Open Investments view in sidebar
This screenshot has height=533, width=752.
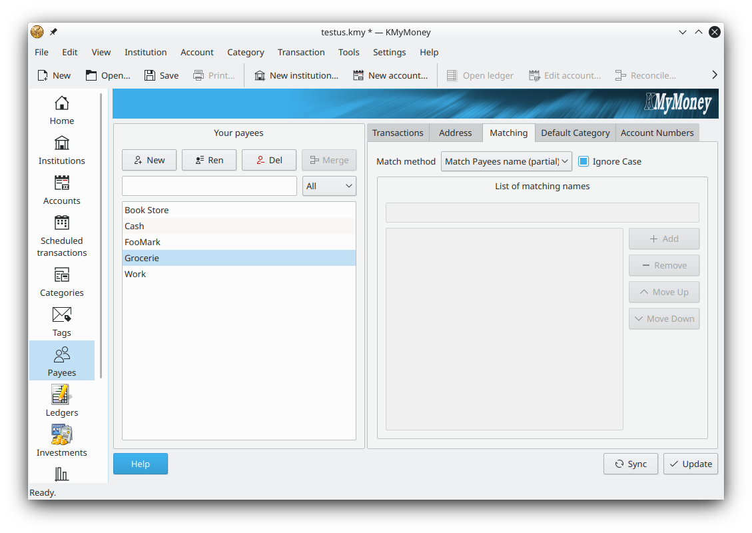coord(61,442)
